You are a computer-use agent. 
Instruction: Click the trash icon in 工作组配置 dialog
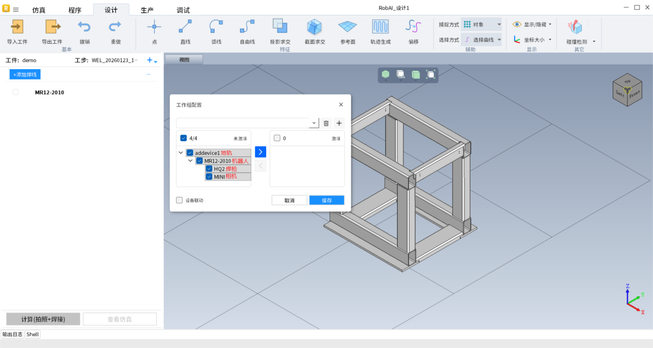[x=326, y=123]
